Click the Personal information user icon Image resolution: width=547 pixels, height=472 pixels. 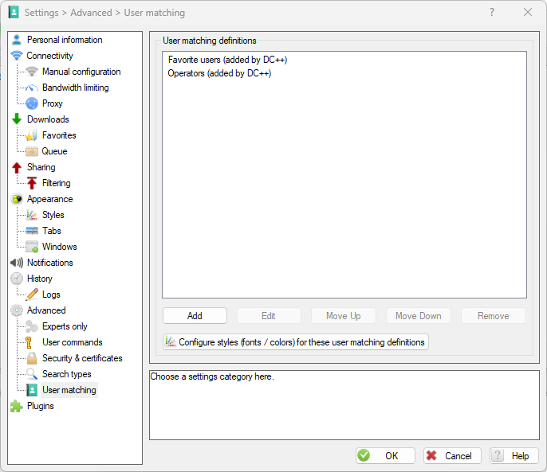tap(17, 40)
